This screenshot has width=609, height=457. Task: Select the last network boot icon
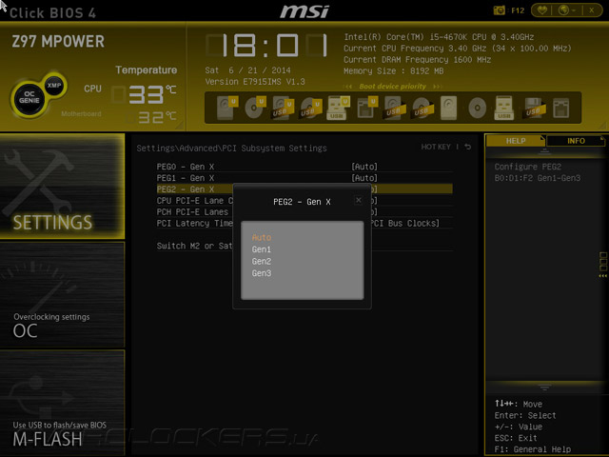point(561,108)
